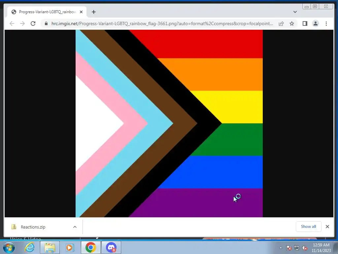Select the Progress-Variant-LGBTQ_rainbow tab
Viewport: 338px width, 254px height.
click(x=47, y=12)
